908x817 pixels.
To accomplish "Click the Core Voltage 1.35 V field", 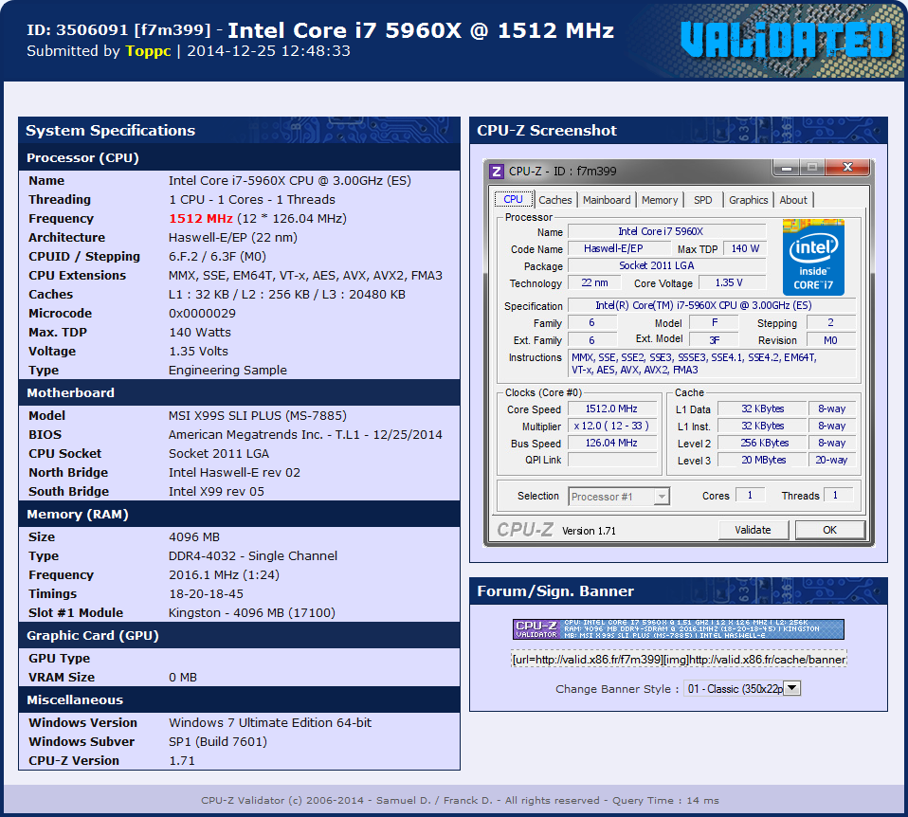I will (731, 282).
